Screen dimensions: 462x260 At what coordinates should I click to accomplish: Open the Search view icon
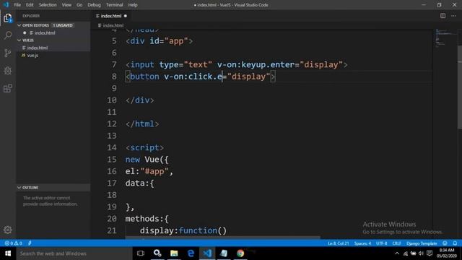[x=8, y=35]
